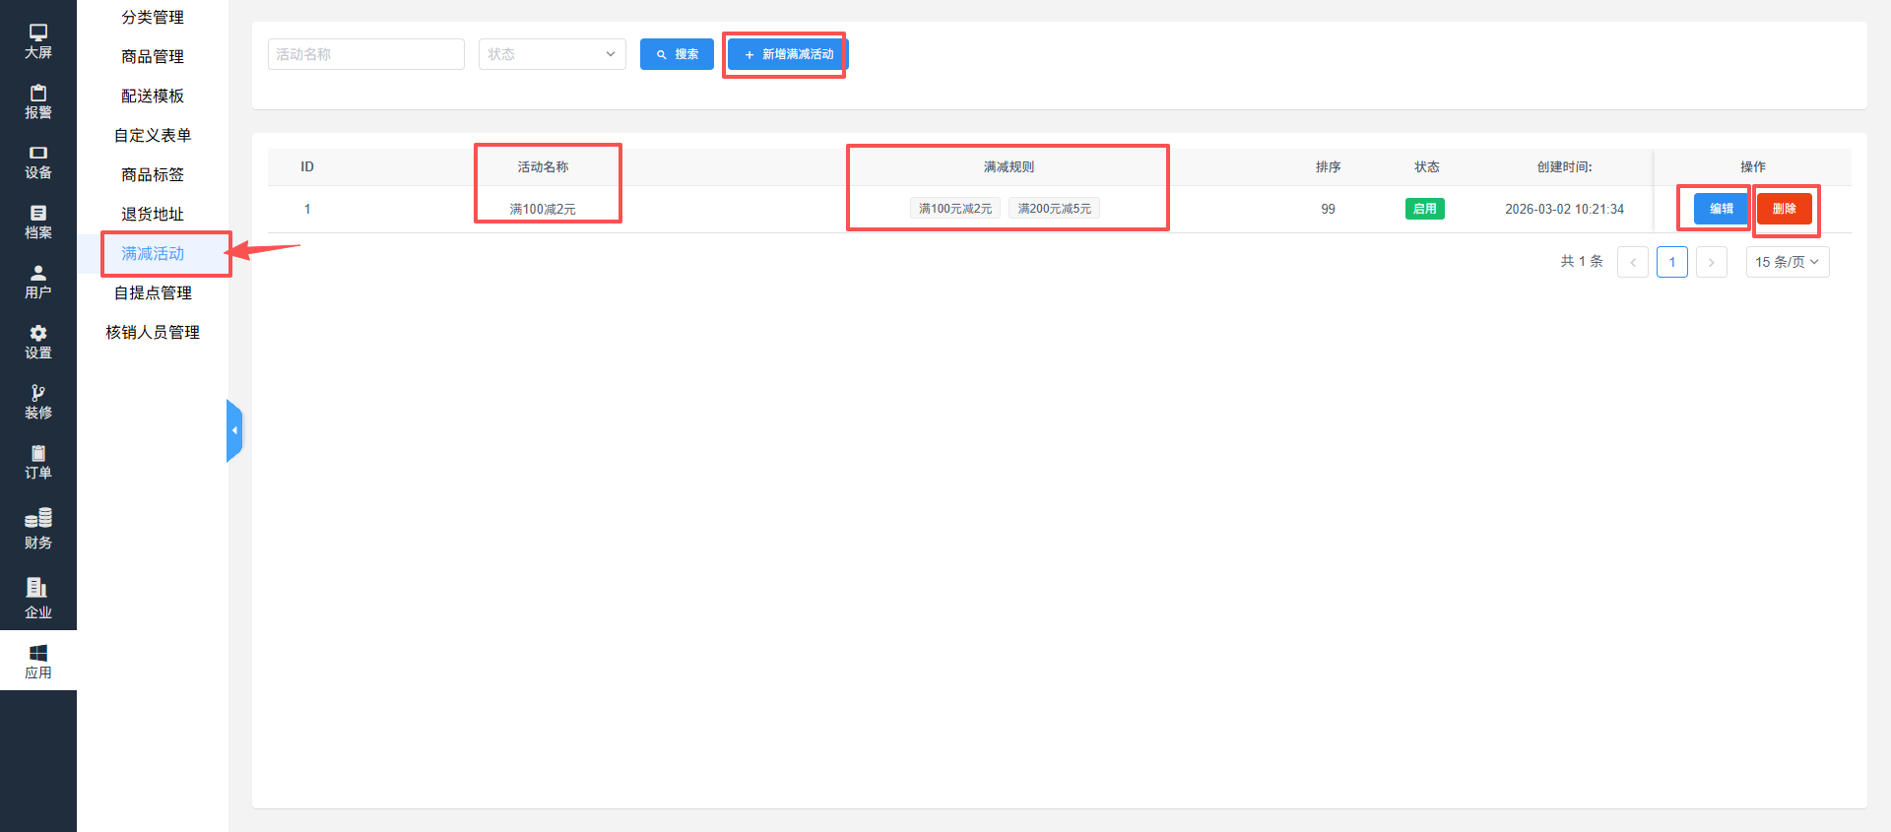Click the creation time 2026-03-02 10:21:34
Viewport: 1891px width, 832px height.
tap(1564, 210)
